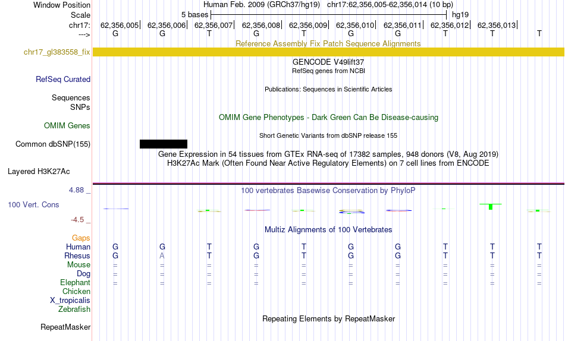Select the yellow fix patch alignment bar

point(328,52)
